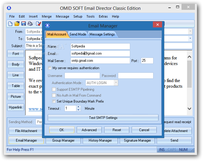Image resolution: width=203 pixels, height=161 pixels.
Task: Click the File Attachment button
Action: (x=25, y=131)
